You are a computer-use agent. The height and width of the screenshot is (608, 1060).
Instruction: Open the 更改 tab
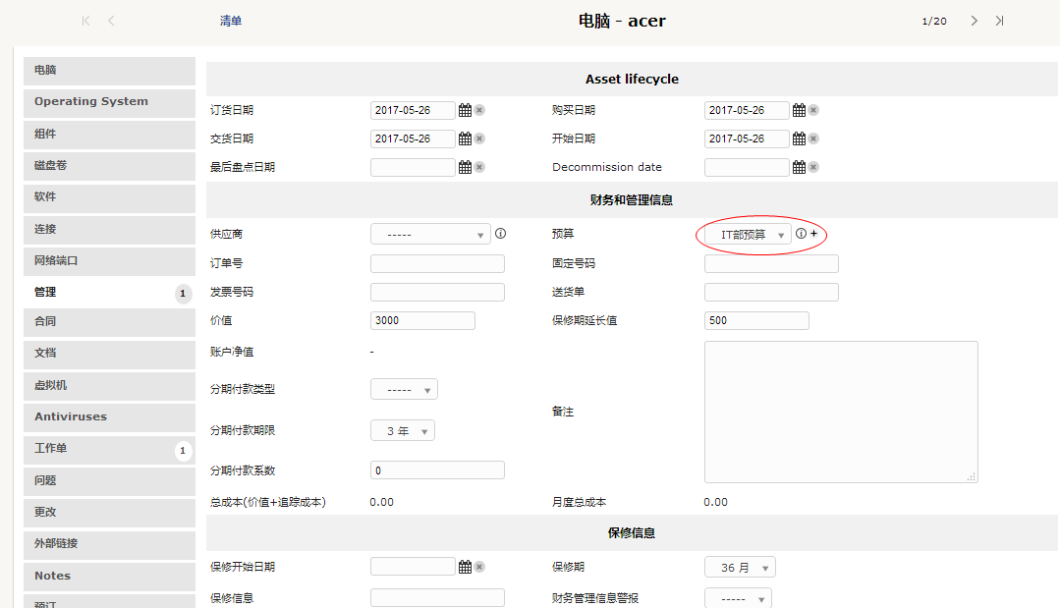[x=109, y=512]
